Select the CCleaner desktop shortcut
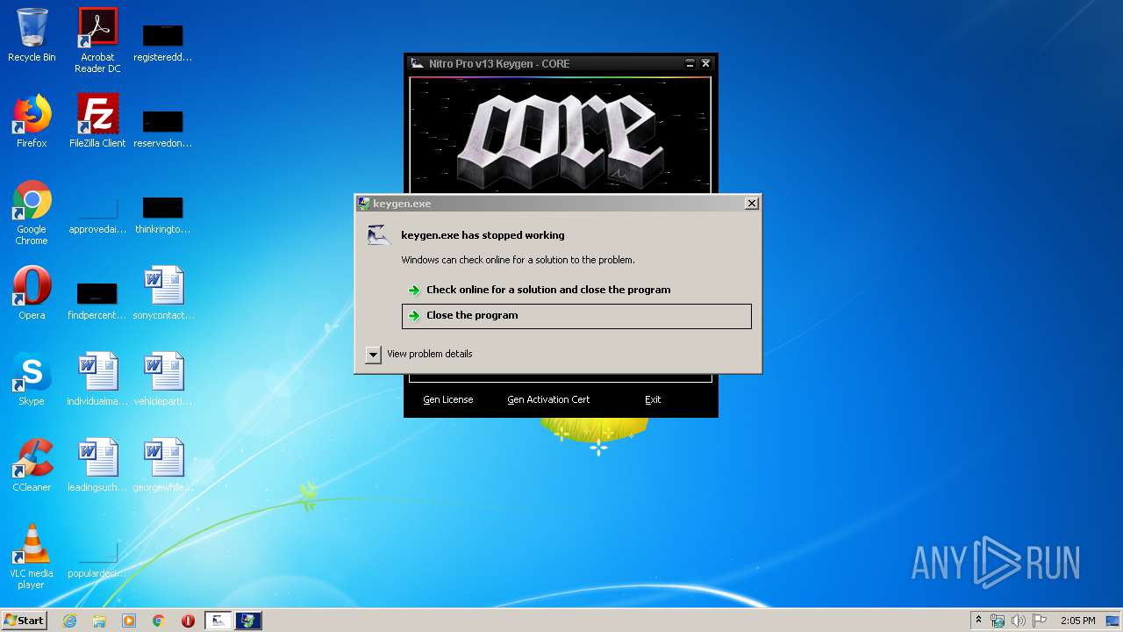Image resolution: width=1123 pixels, height=632 pixels. (x=32, y=465)
